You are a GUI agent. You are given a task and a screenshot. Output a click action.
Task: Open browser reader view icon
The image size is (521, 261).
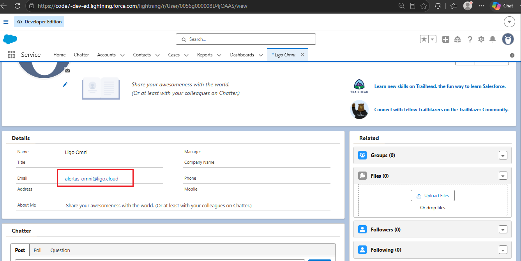(x=413, y=6)
